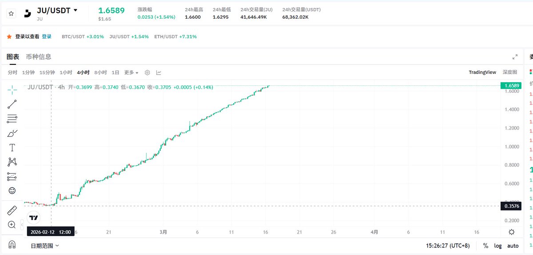Toggle percentage scale on the price axis
The height and width of the screenshot is (255, 533).
tap(485, 246)
